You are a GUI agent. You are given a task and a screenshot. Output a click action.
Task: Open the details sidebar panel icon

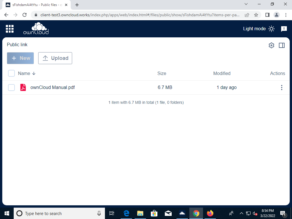pos(282,45)
